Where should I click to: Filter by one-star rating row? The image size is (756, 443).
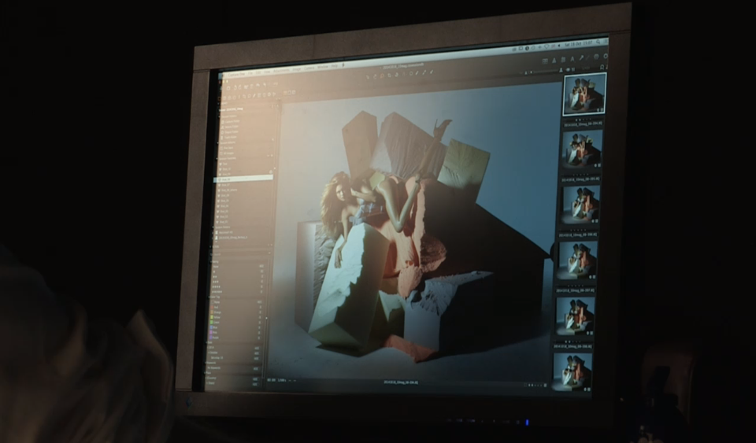[x=237, y=271]
